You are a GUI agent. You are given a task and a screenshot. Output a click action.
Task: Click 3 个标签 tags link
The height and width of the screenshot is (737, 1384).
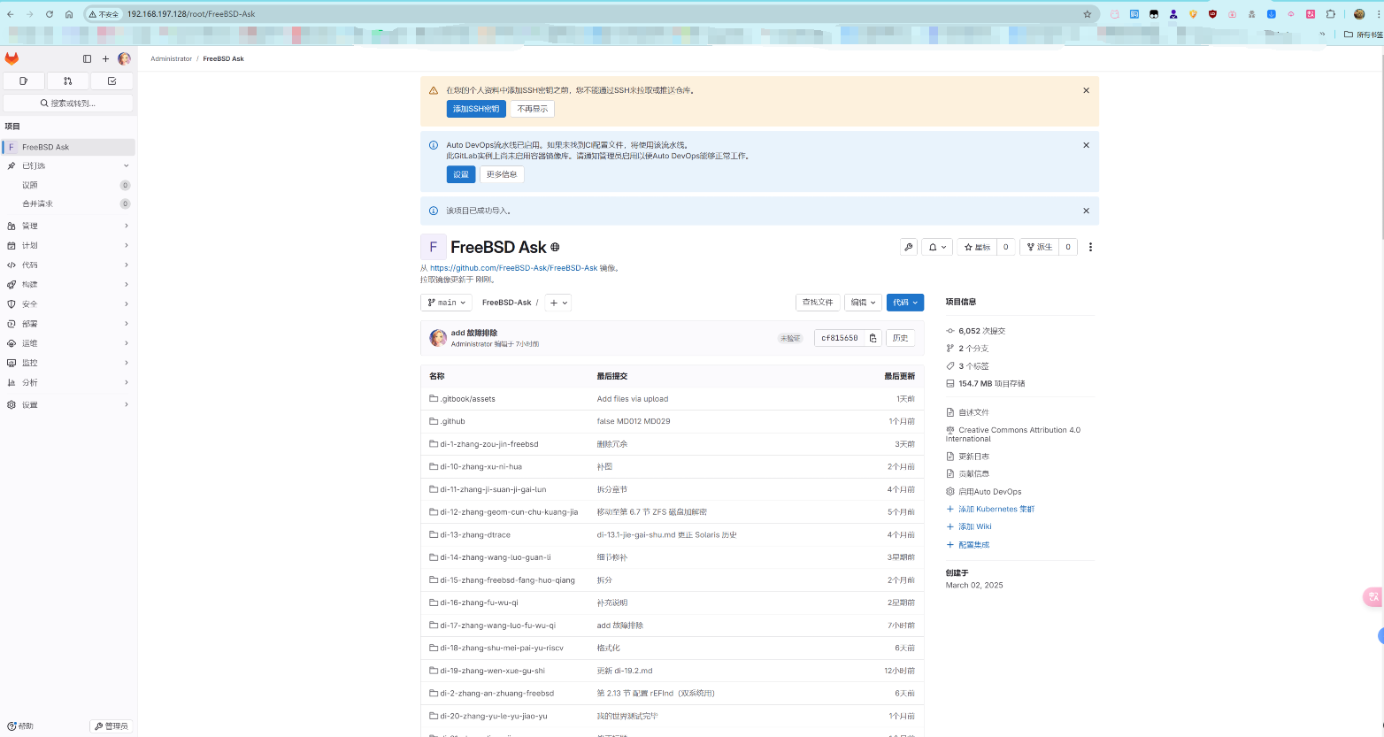point(973,366)
